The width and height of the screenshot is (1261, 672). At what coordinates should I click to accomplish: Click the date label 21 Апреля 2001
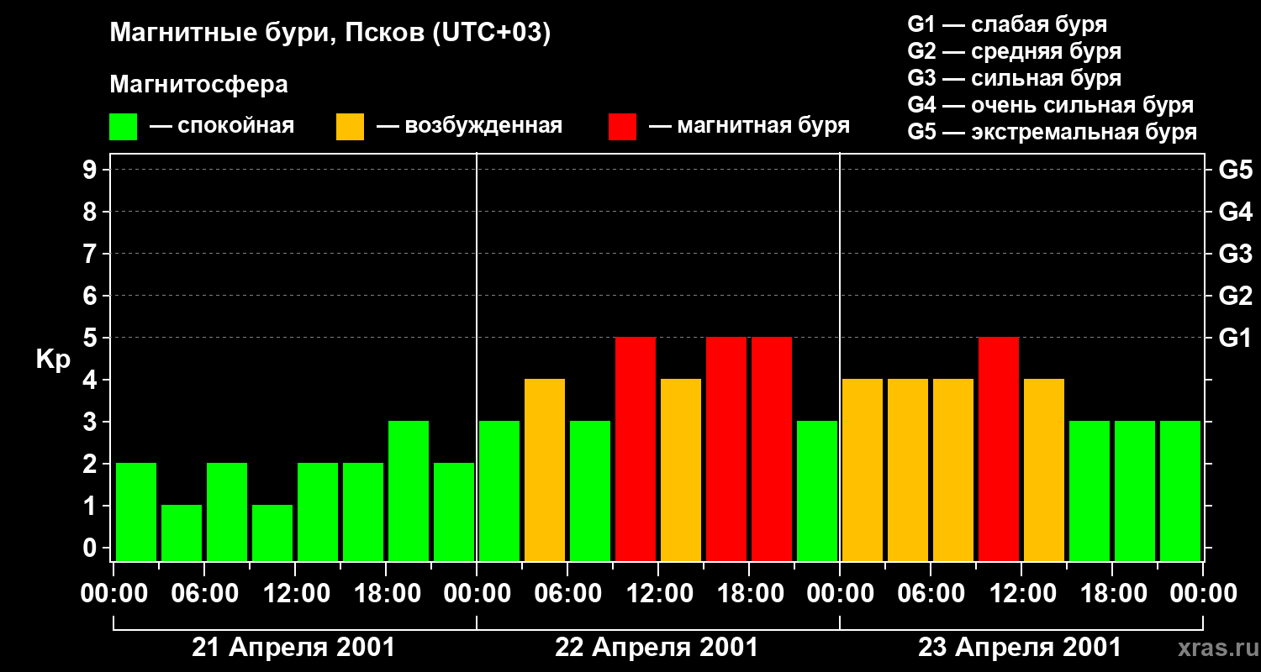(x=293, y=648)
